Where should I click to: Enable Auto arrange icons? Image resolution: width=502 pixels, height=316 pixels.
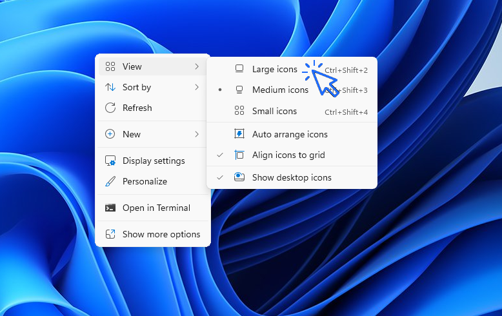coord(290,134)
